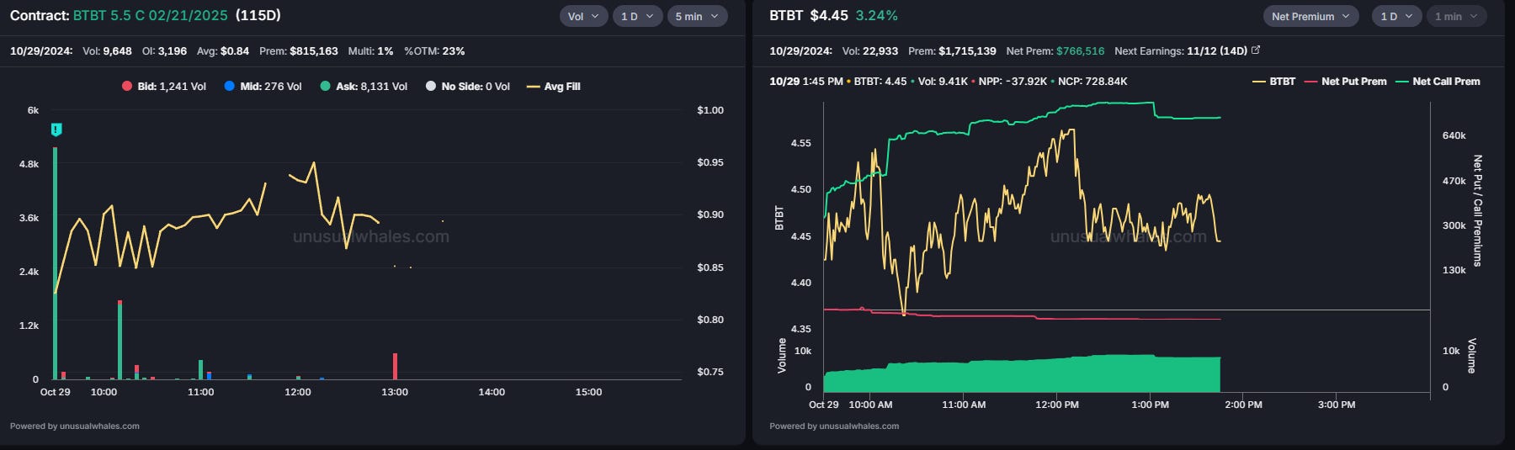Open the external link icon beside Next Earnings

coord(1256,50)
